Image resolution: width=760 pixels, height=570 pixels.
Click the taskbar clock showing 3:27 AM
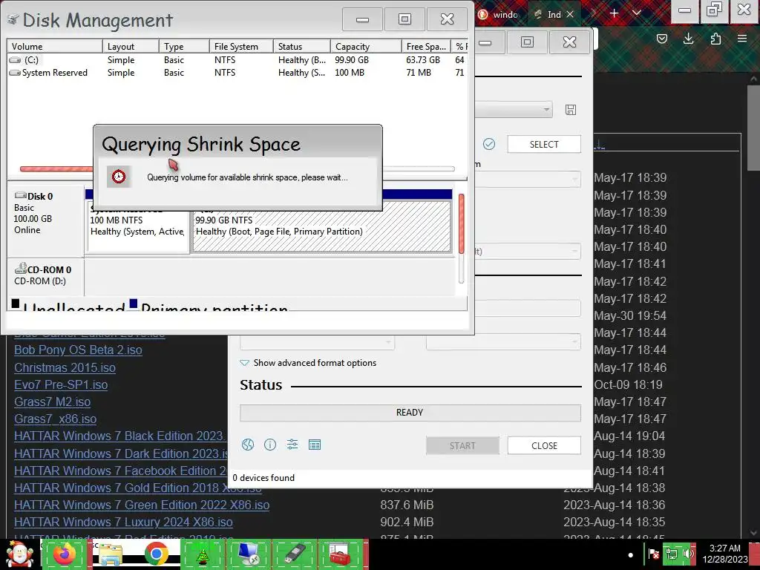tap(725, 554)
